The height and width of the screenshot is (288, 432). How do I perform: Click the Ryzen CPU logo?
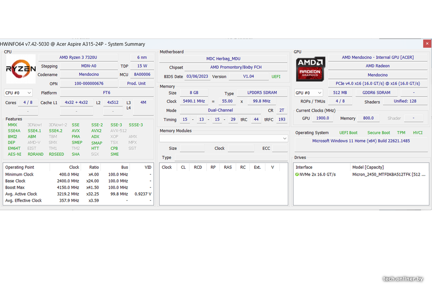tap(21, 69)
